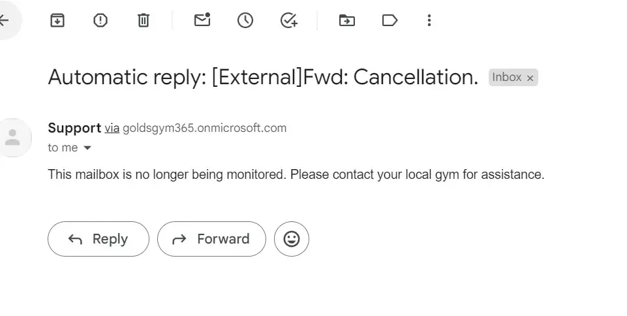Go back to the inbox list

(5, 20)
